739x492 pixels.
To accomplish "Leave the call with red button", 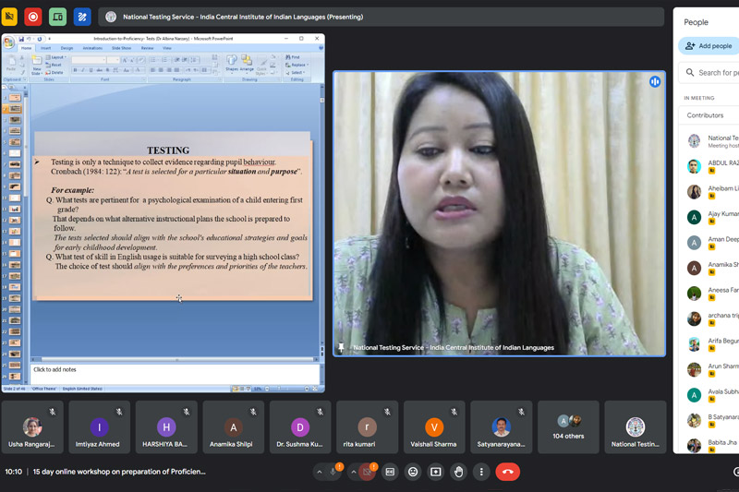I will tap(507, 472).
